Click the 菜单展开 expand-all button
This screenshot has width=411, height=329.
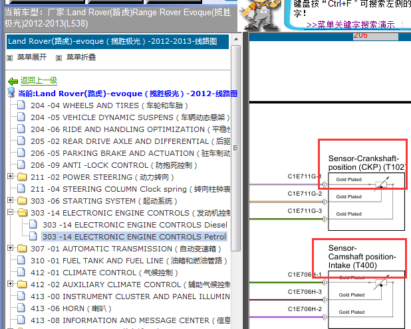click(x=32, y=57)
